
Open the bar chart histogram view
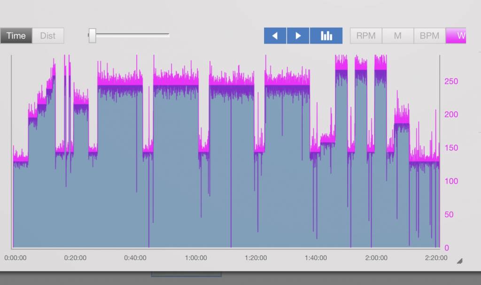(326, 36)
